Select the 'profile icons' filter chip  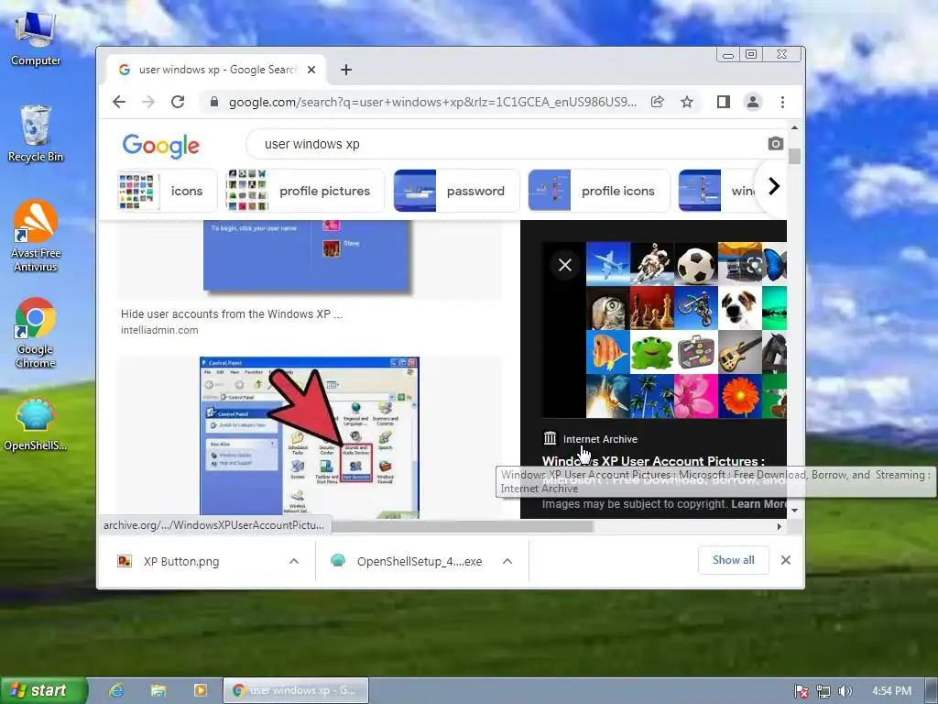pos(599,191)
